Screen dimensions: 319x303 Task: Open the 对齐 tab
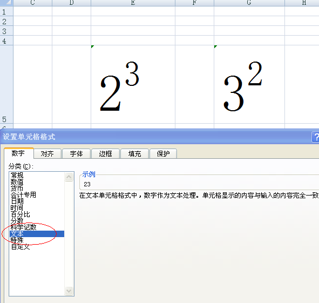pyautogui.click(x=47, y=154)
